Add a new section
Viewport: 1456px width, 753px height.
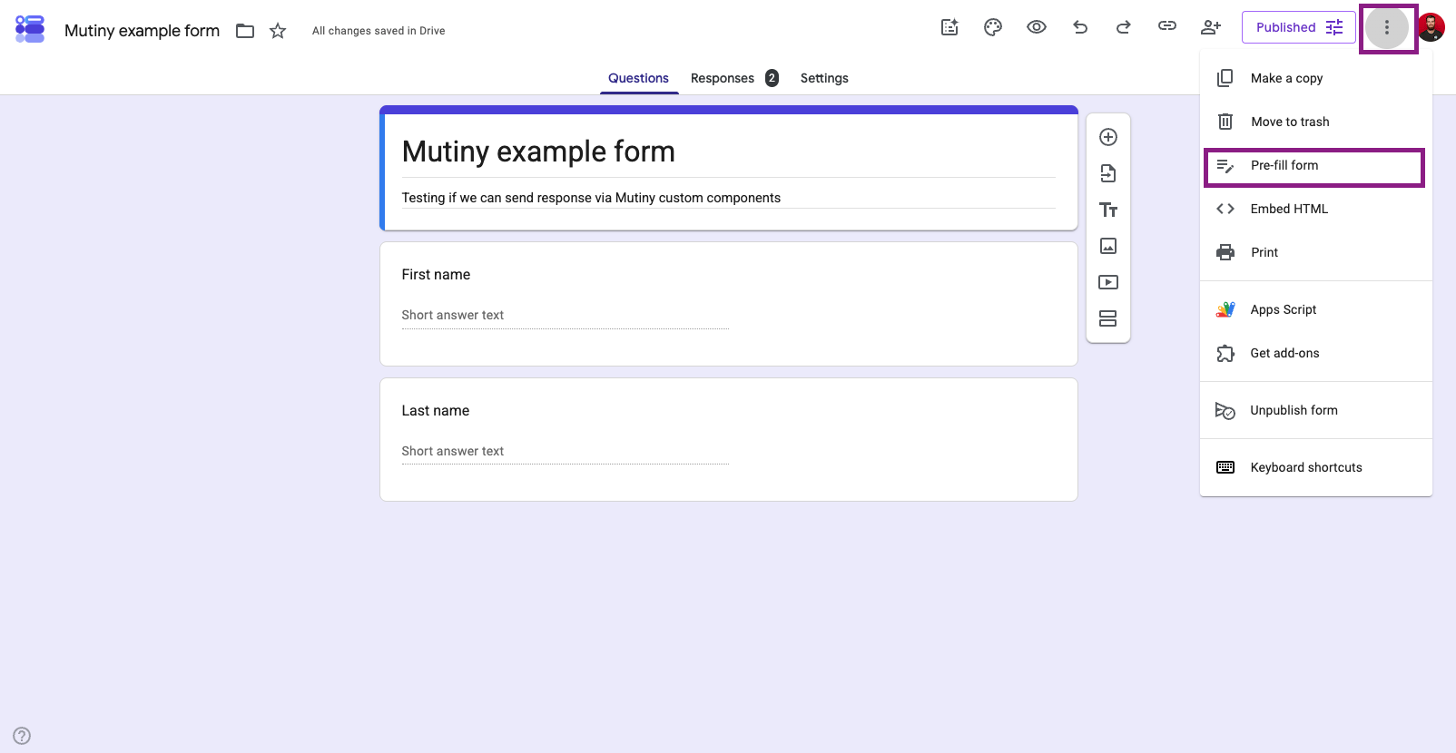point(1108,318)
